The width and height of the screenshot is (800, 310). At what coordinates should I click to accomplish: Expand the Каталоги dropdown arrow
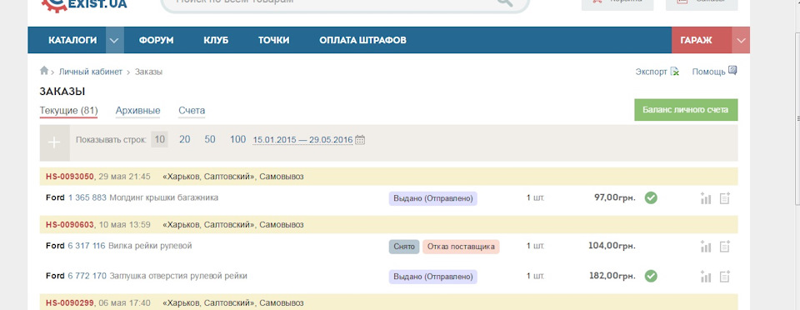(x=115, y=40)
